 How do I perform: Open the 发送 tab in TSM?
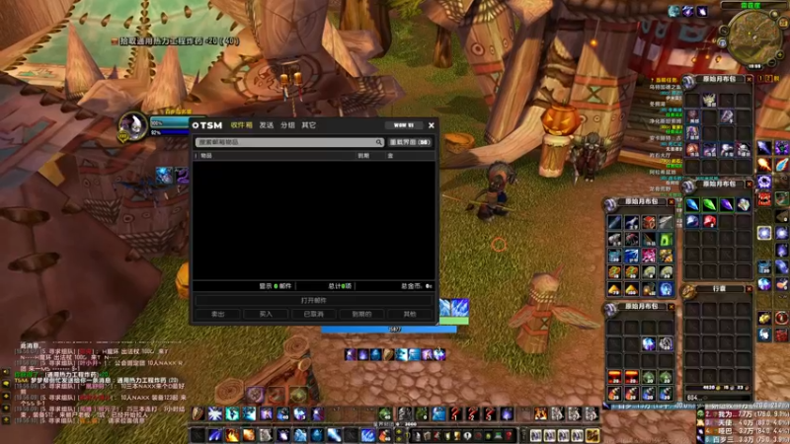pos(267,125)
